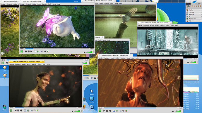Toggle shuffle in the test4.mkv window

point(47,52)
